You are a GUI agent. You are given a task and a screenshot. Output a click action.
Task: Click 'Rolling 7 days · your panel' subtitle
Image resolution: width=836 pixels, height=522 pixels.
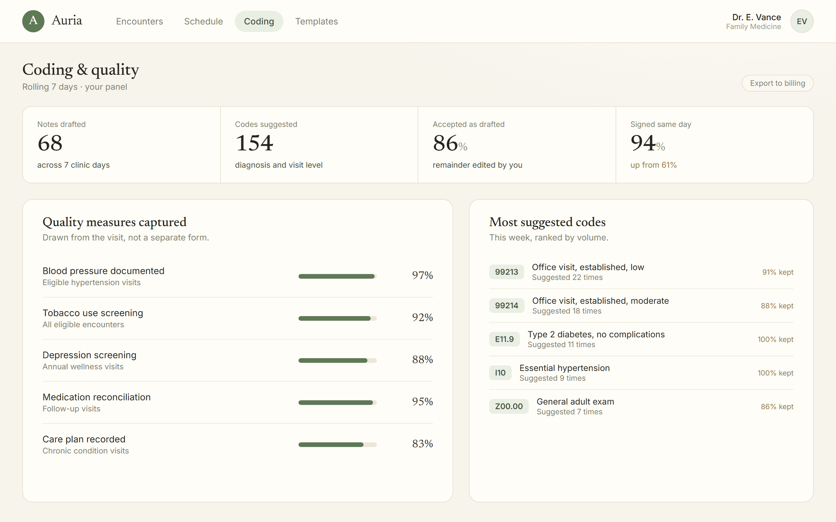tap(75, 87)
